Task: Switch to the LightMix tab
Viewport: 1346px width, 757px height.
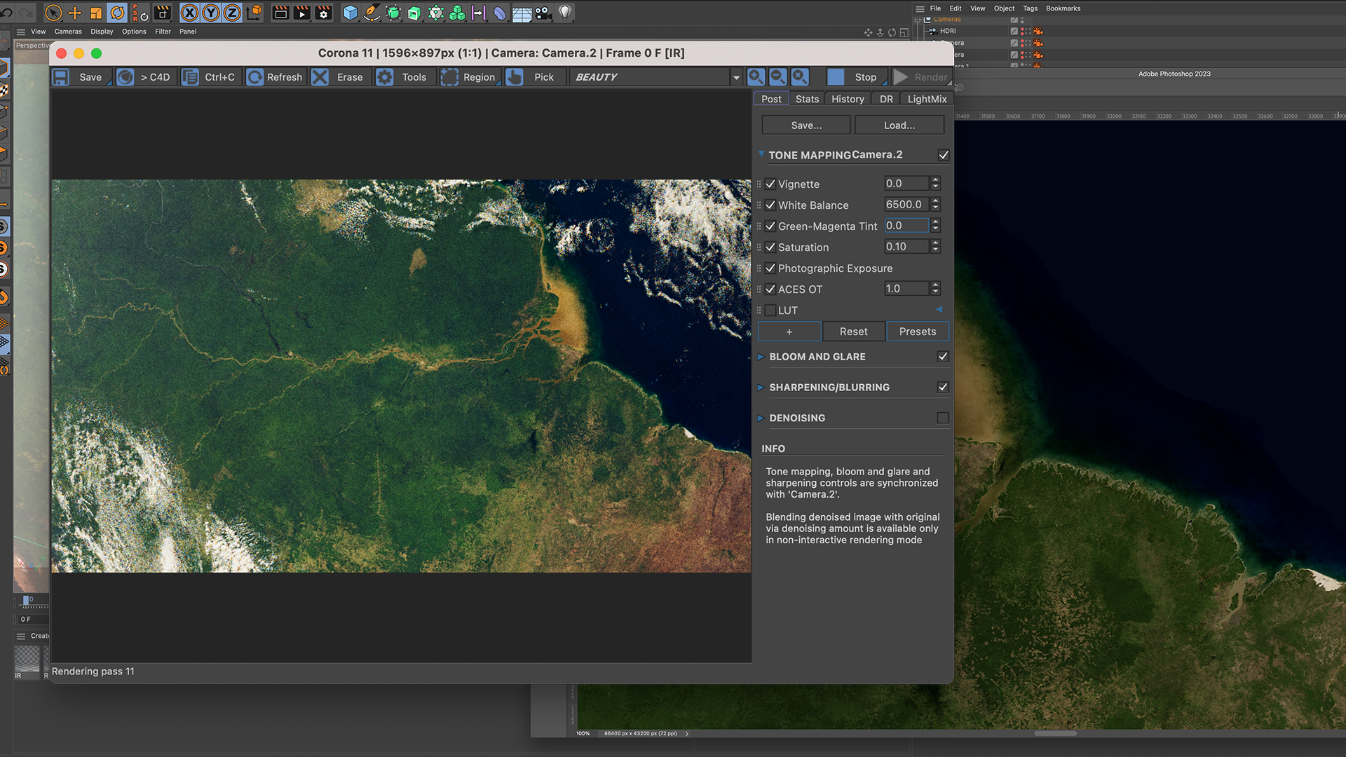Action: (x=925, y=99)
